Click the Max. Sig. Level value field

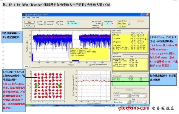click(x=96, y=23)
